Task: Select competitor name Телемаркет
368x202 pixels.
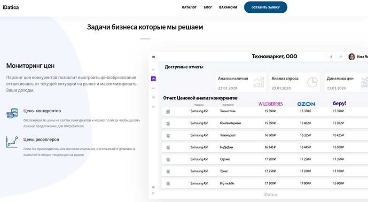Action: tap(227, 135)
